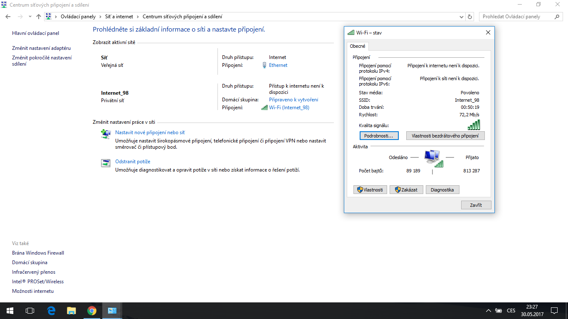Click the network activity computers icon
Viewport: 568px width, 319px height.
(433, 158)
